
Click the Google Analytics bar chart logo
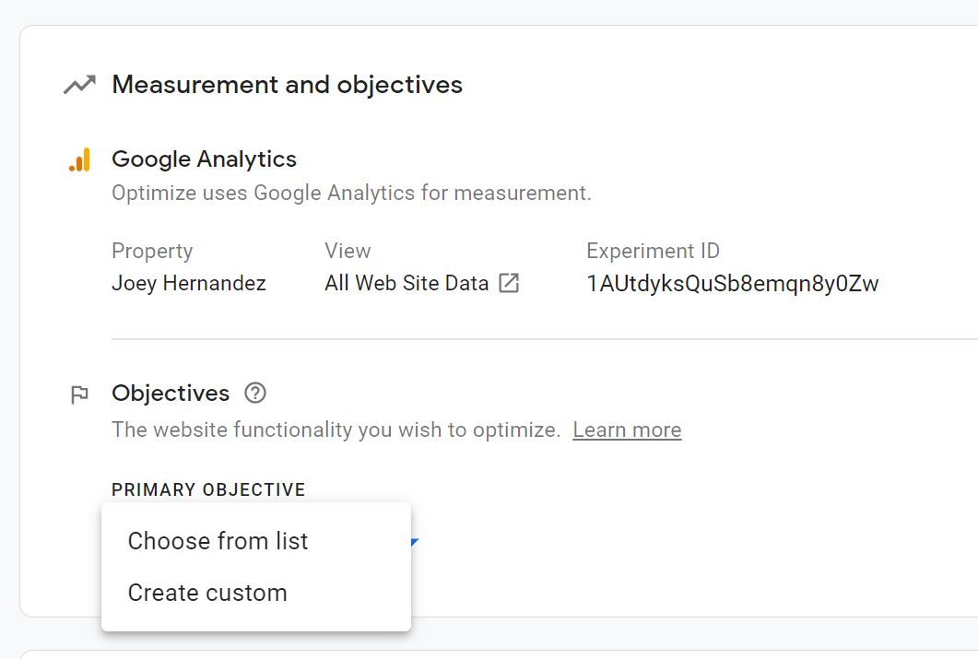click(x=80, y=159)
